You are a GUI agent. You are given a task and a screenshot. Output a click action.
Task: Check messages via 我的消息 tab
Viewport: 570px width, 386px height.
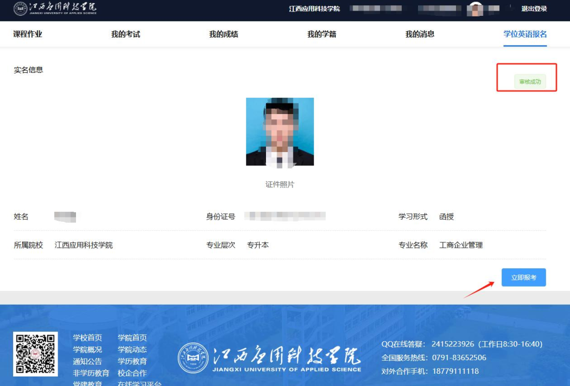pos(419,34)
